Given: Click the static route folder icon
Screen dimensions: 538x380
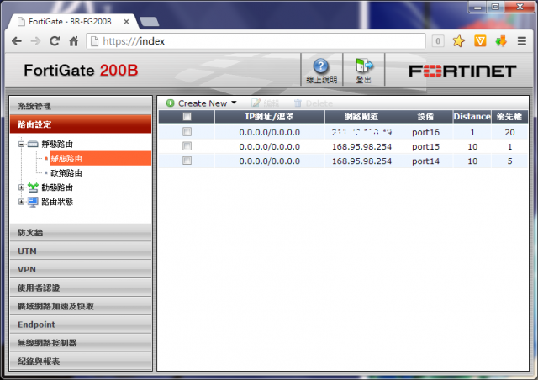Looking at the screenshot, I should point(33,144).
